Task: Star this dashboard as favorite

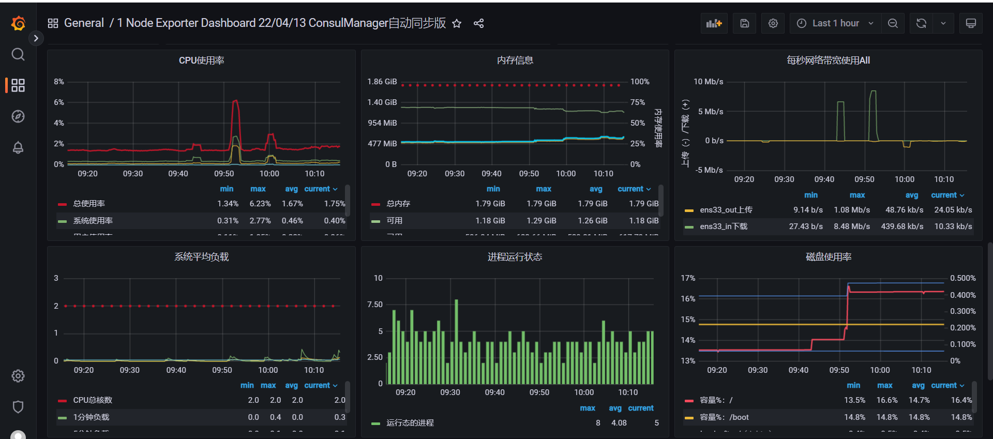Action: coord(457,23)
